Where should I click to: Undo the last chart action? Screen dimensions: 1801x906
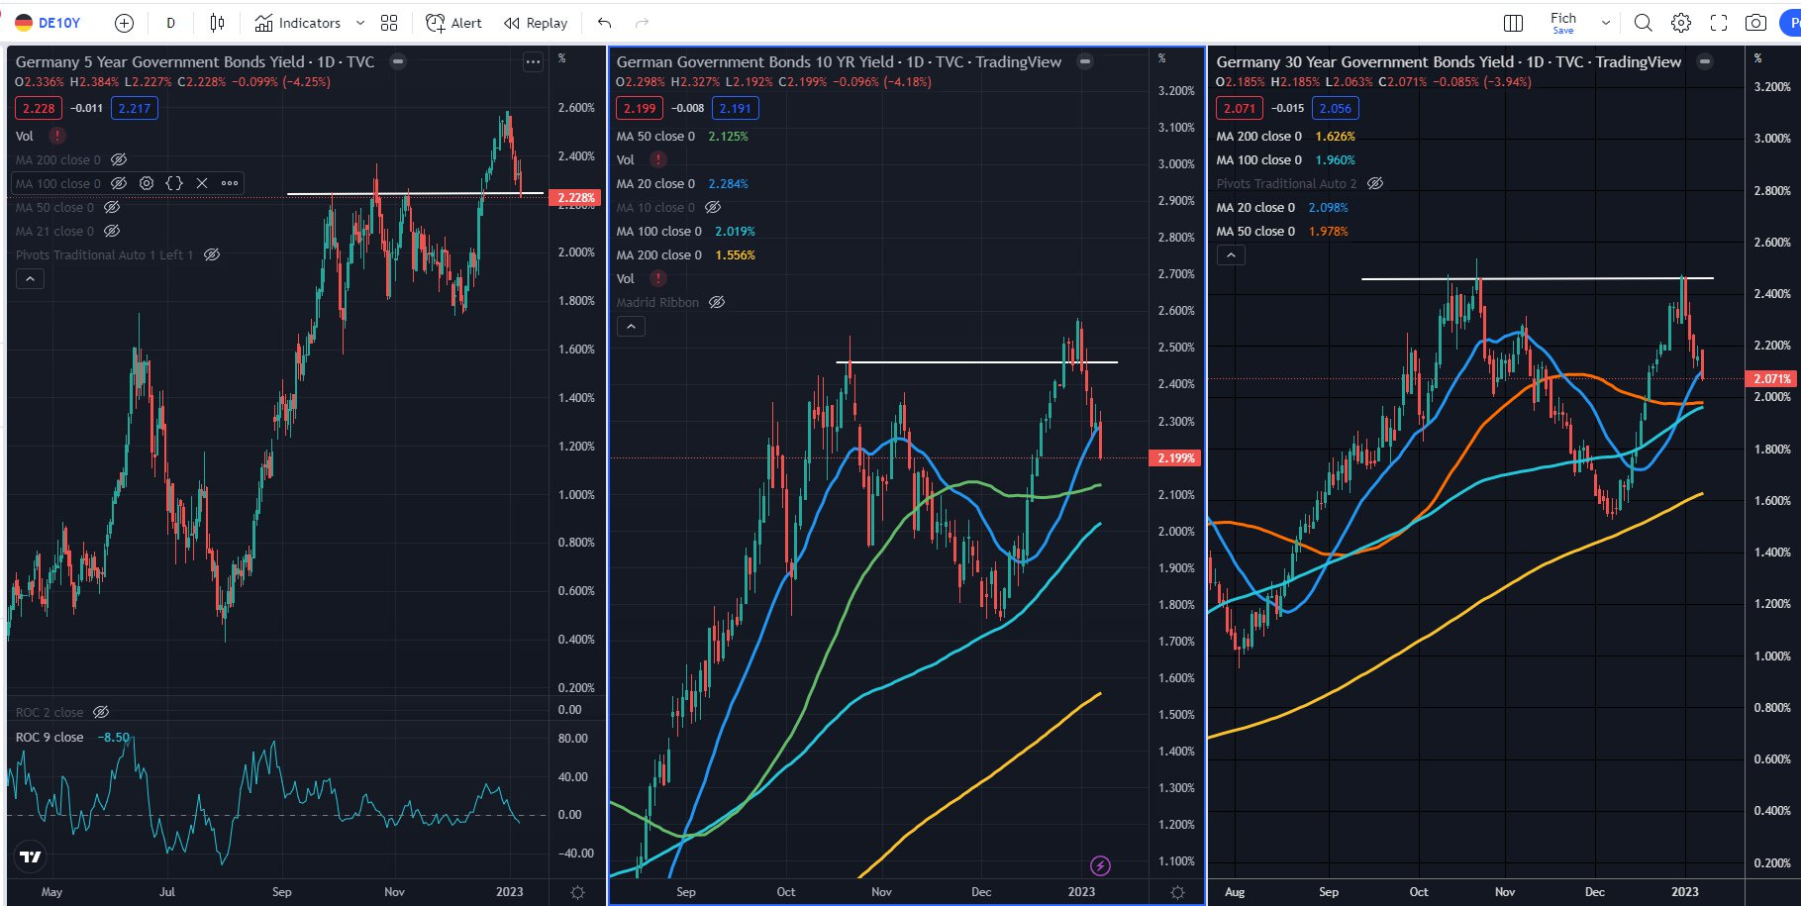[x=604, y=23]
